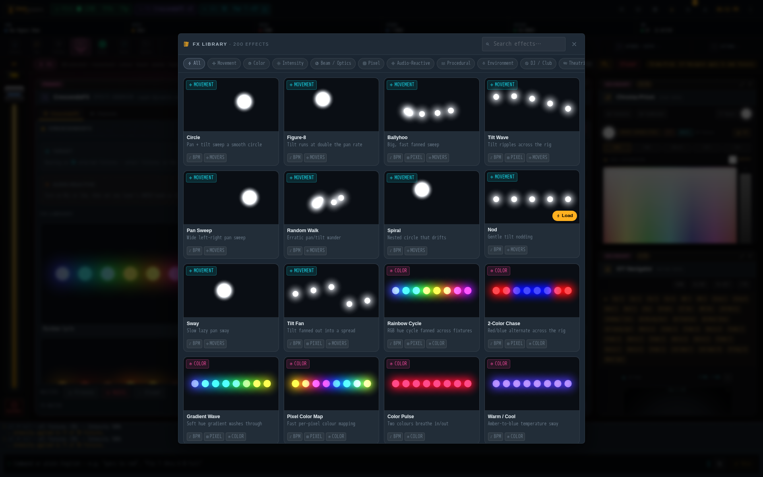This screenshot has height=477, width=763.
Task: Click COLOR badge on Pixel Color Map card
Action: coord(298,364)
